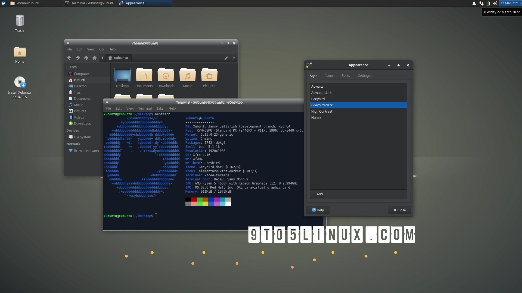Viewport: 522px width, 293px height.
Task: Open the file manager window menu arrow
Action: coord(68,43)
